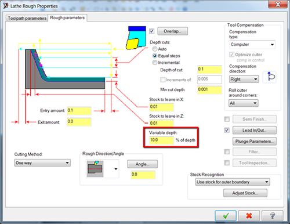This screenshot has height=224, width=290.
Task: Confirm with the green checkmark OK button
Action: pos(226,215)
